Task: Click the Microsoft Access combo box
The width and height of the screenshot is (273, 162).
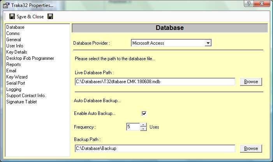Action: click(x=171, y=43)
